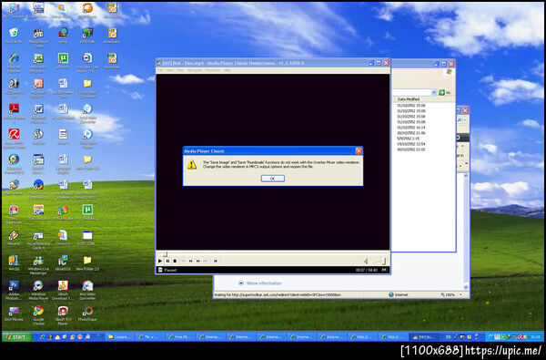546x360 pixels.
Task: Select the Winamp desktop shortcut
Action: (14, 238)
